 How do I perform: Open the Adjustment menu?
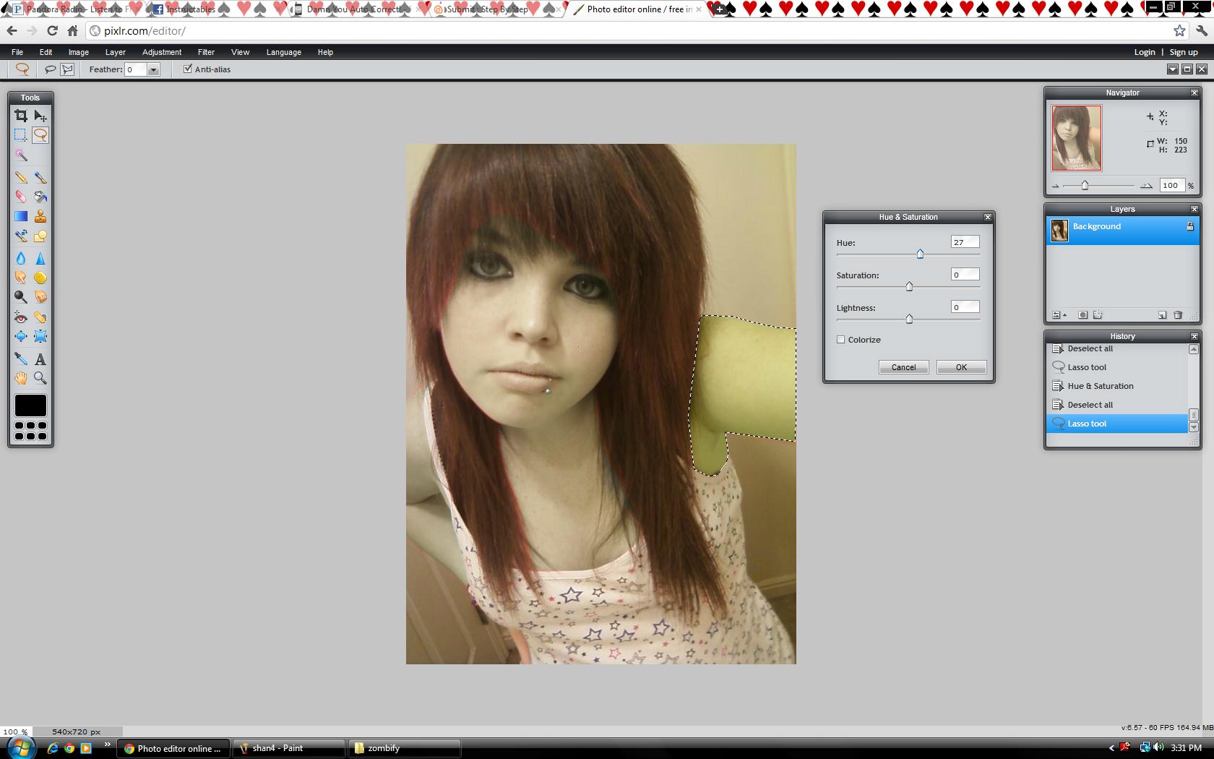point(162,52)
